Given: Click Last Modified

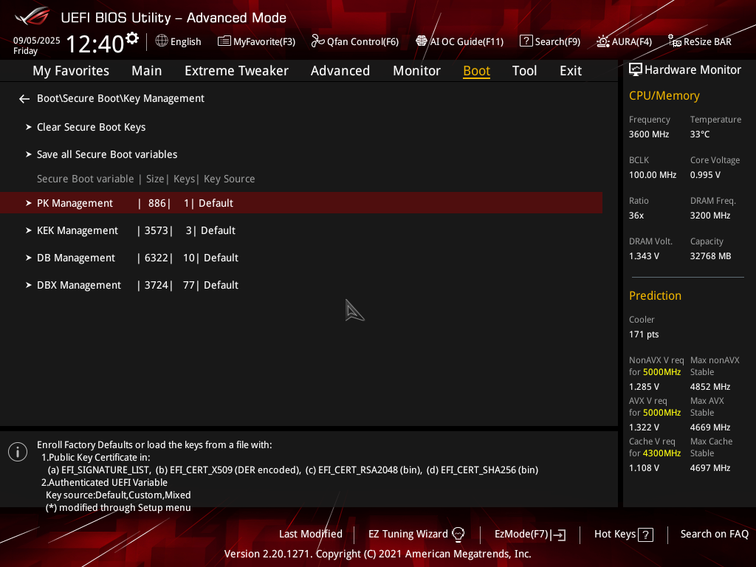Looking at the screenshot, I should point(311,535).
